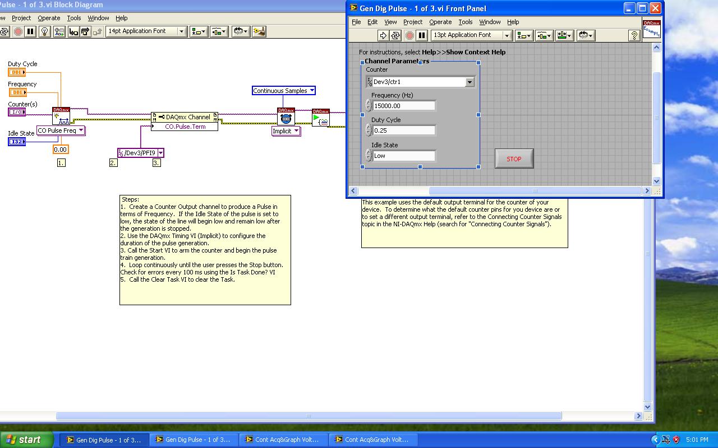This screenshot has height=448, width=718.
Task: Click Step Over in Block Diagram toolbar
Action: pos(85,31)
